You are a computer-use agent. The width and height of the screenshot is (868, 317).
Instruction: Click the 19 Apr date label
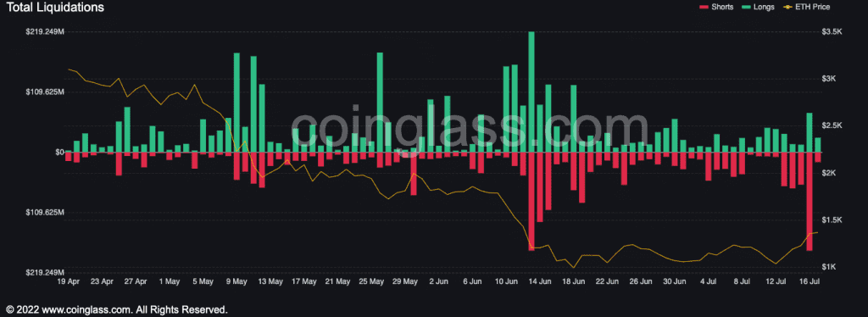tap(69, 281)
